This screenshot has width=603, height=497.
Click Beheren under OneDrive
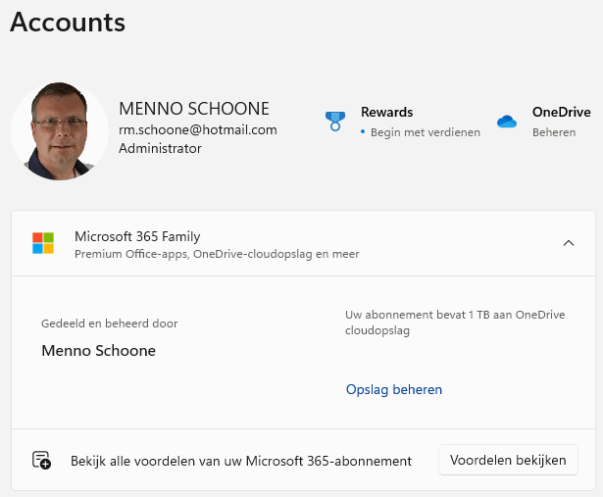click(554, 132)
